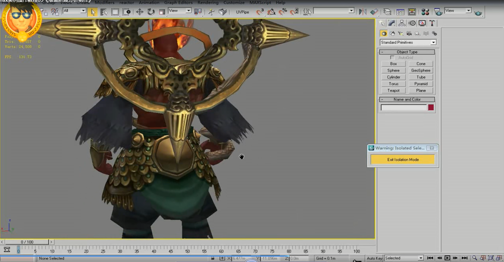Viewport: 504px width, 262px height.
Task: Activate the Select and Scale tool
Action: pos(162,12)
